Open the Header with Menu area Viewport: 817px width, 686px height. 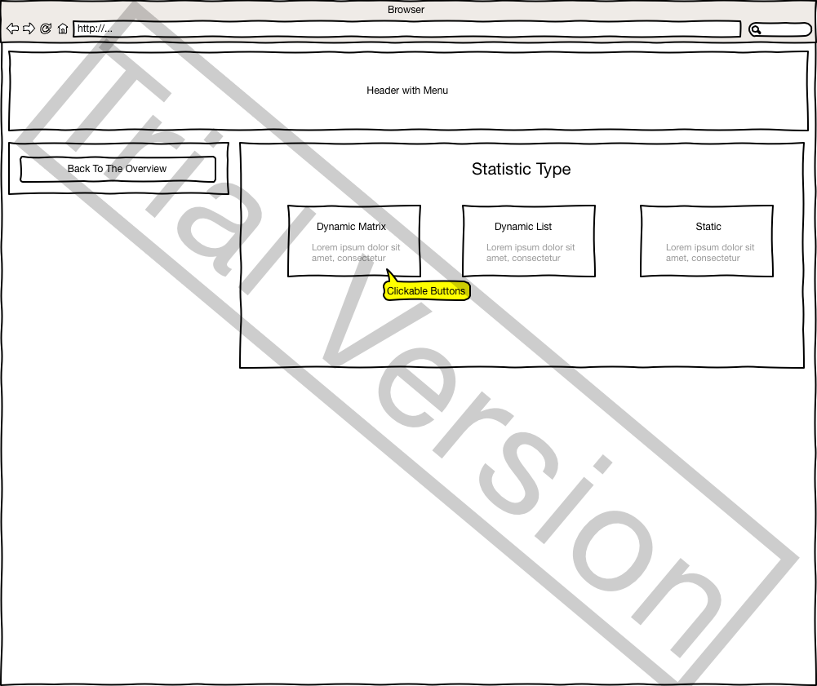point(407,91)
